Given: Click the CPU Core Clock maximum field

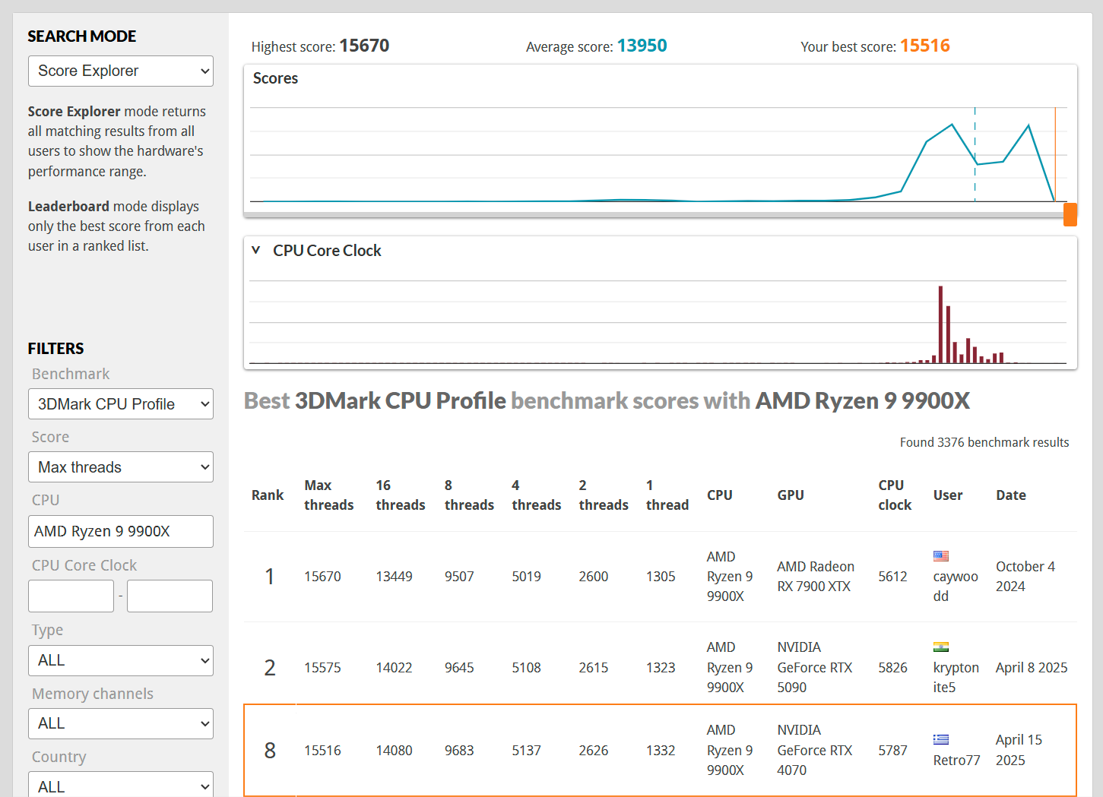Looking at the screenshot, I should click(170, 596).
